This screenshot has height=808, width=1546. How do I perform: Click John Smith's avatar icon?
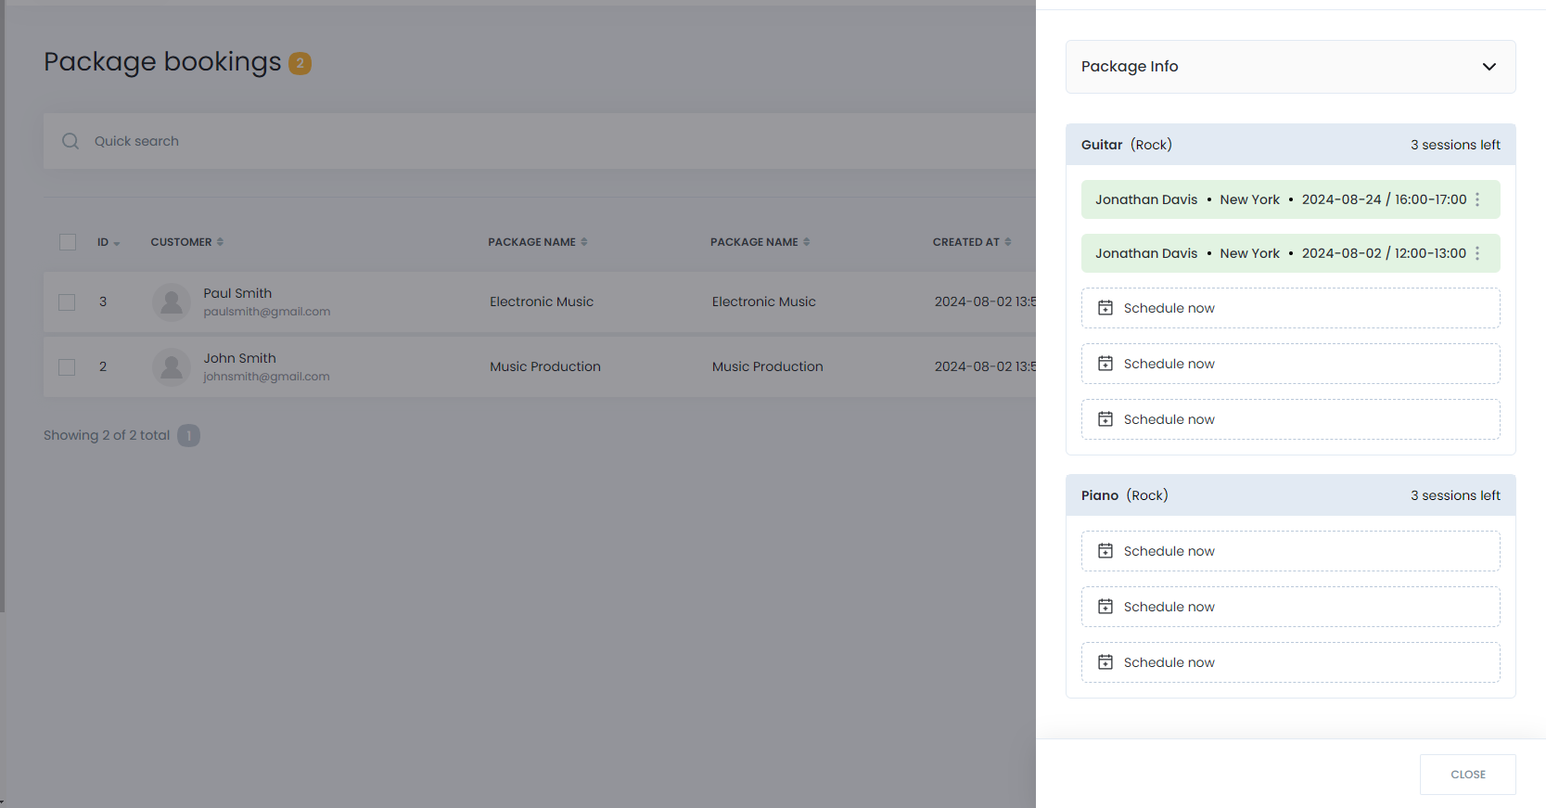pyautogui.click(x=172, y=367)
